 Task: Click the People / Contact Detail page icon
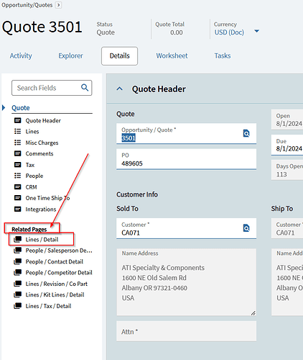click(18, 261)
